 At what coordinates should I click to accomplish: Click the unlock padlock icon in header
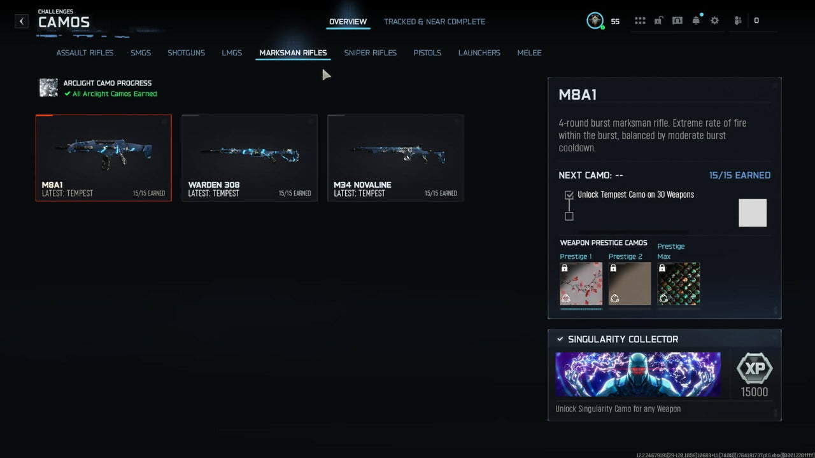click(658, 21)
